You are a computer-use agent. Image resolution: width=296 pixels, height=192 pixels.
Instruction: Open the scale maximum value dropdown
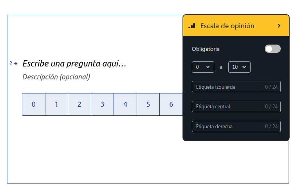point(239,67)
